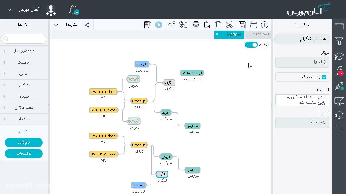This screenshot has width=346, height=194.
Task: Click the notification bell icon
Action: [74, 10]
